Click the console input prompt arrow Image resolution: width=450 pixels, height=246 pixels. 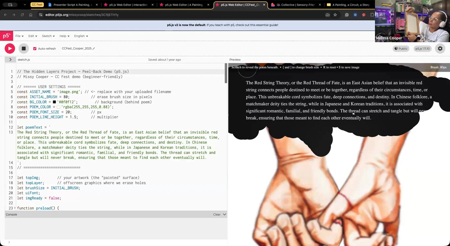pyautogui.click(x=9, y=242)
